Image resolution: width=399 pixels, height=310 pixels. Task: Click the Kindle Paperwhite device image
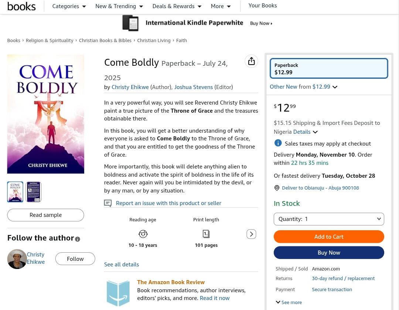pos(130,23)
